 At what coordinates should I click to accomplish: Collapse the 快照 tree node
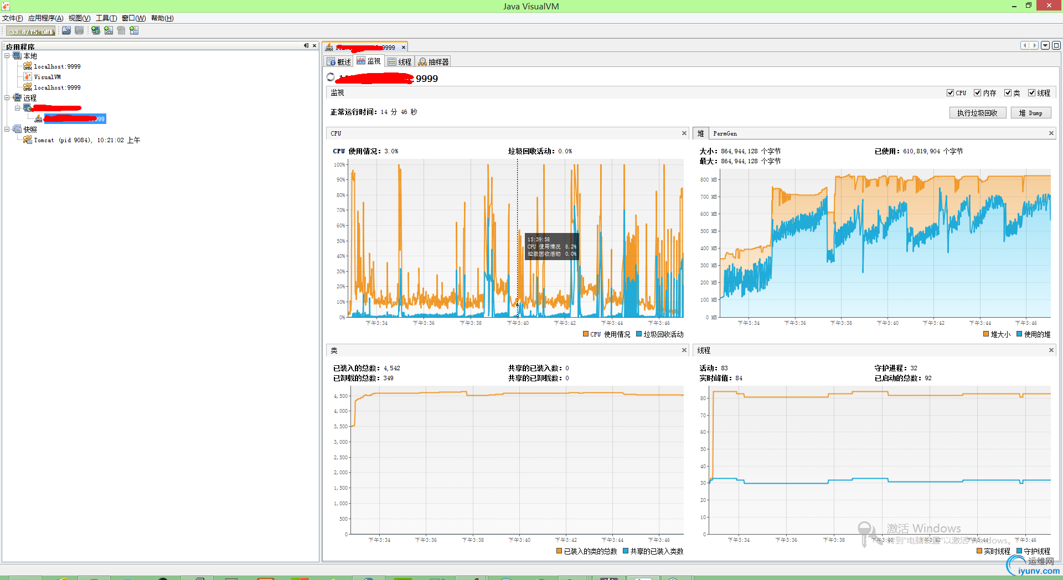(7, 129)
